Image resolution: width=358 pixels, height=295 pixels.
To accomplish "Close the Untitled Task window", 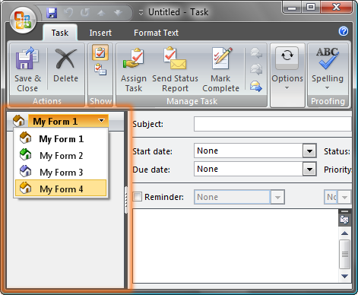I will (x=336, y=7).
